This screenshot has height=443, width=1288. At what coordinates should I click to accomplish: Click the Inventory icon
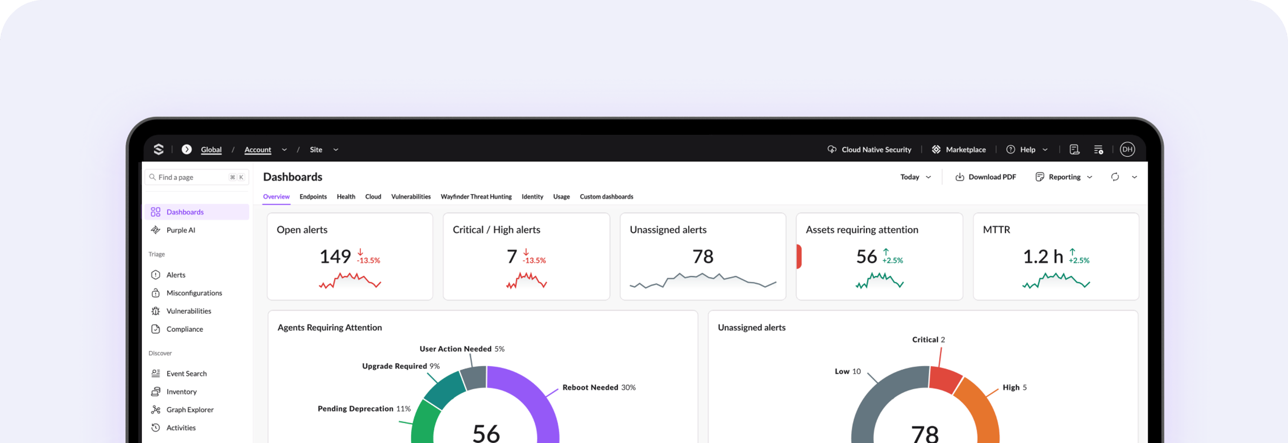tap(155, 391)
